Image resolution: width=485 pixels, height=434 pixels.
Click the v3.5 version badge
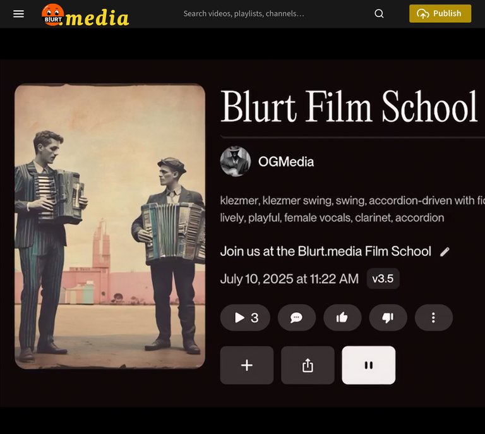(x=383, y=279)
